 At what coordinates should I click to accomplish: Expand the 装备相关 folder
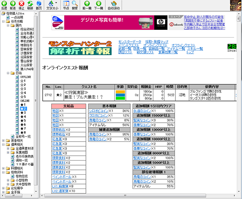point(3,140)
